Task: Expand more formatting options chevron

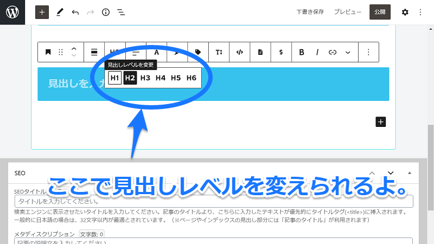Action: click(x=348, y=52)
